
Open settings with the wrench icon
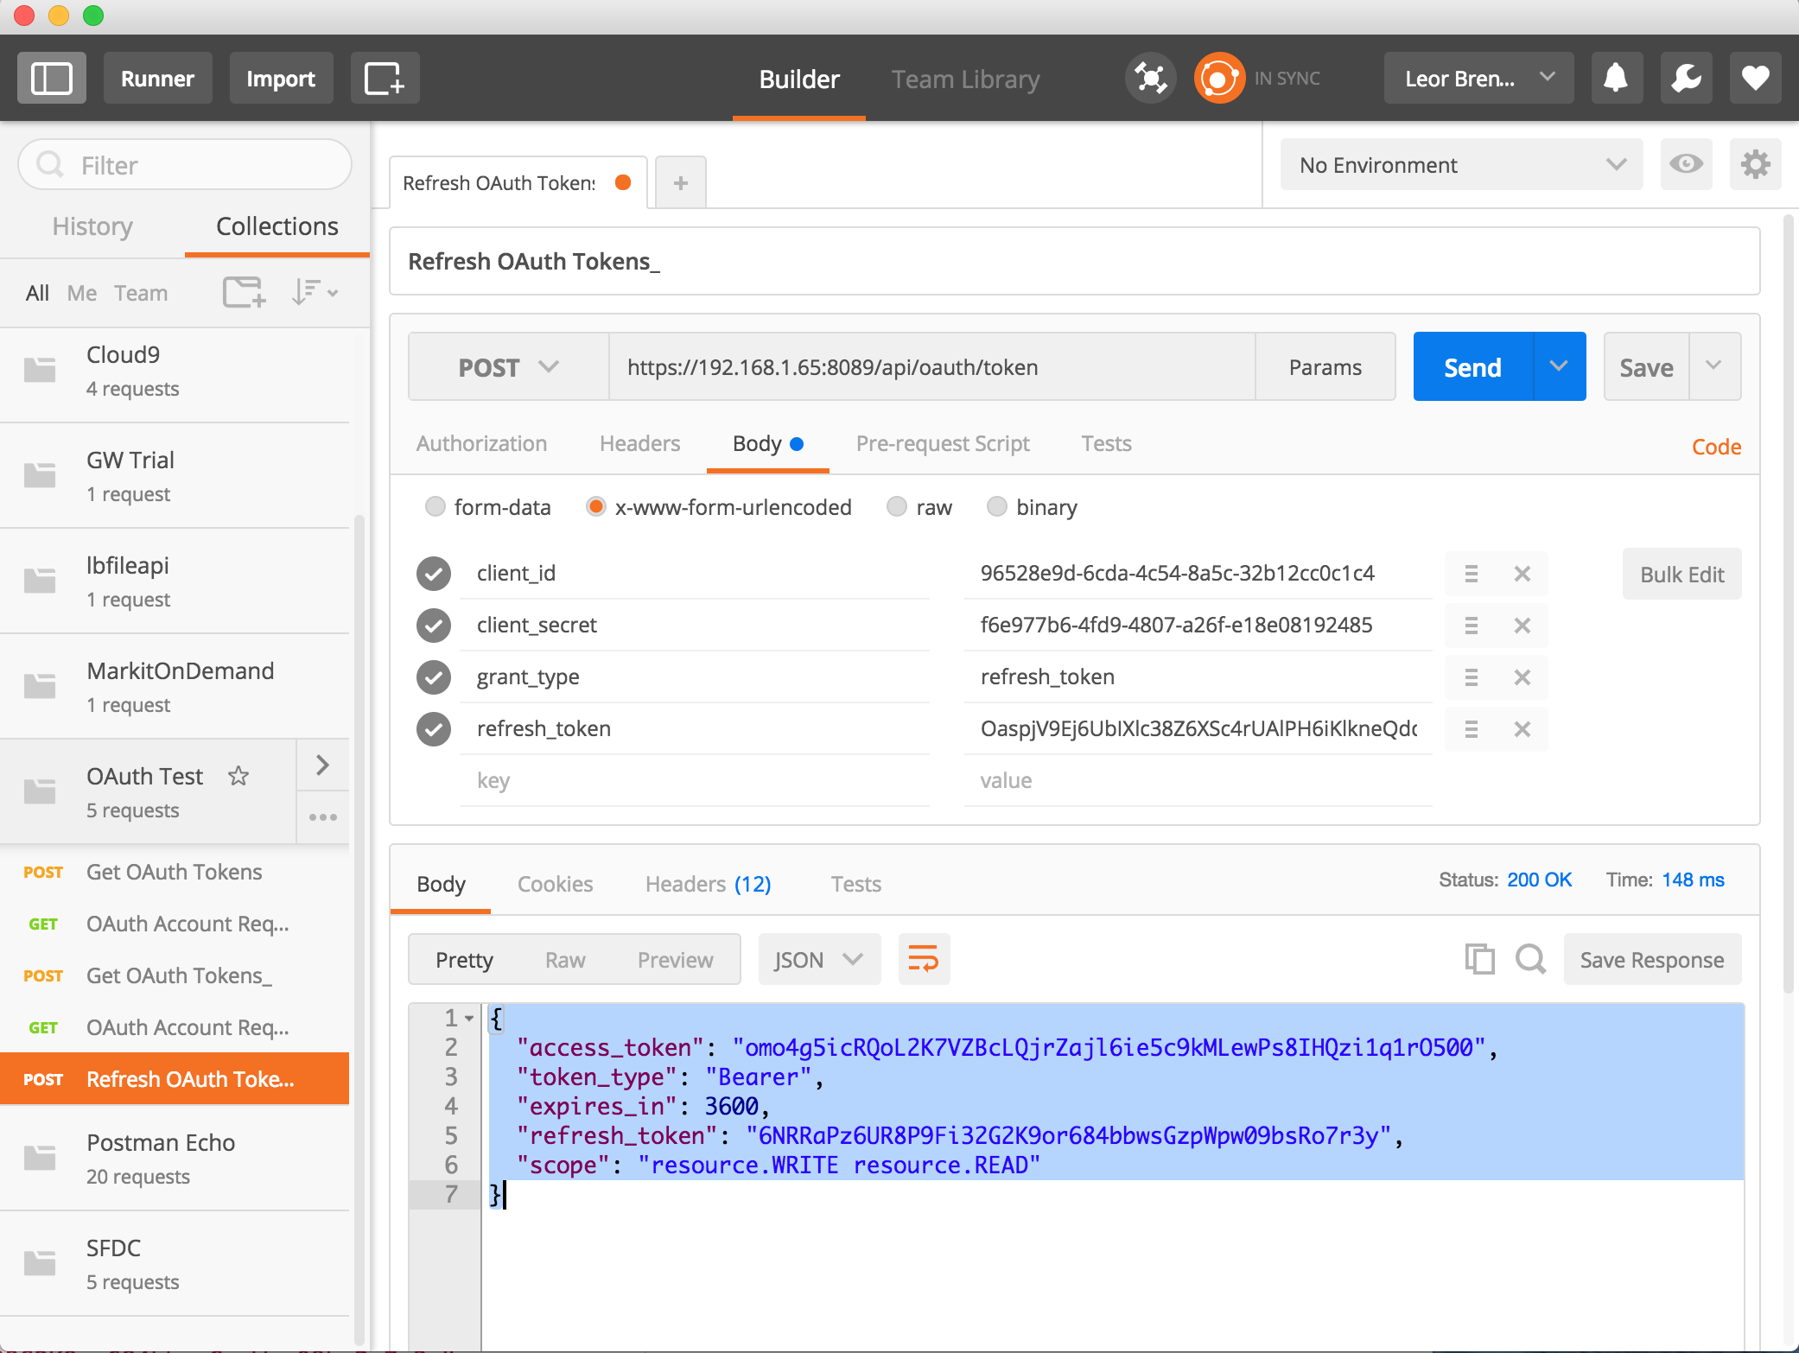(1686, 79)
